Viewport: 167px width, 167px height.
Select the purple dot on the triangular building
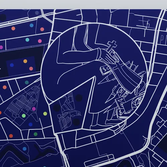pos(34,109)
